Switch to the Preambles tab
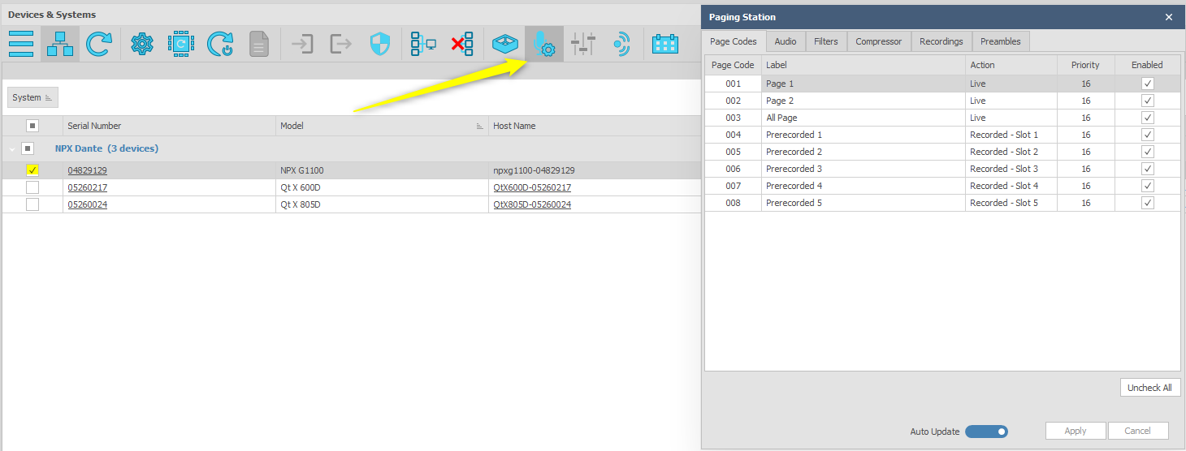 [x=1001, y=41]
